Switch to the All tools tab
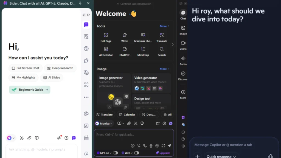The width and height of the screenshot is (281, 158). point(167,115)
